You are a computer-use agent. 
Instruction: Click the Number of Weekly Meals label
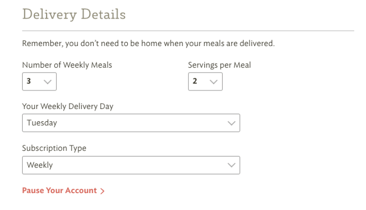tap(67, 65)
